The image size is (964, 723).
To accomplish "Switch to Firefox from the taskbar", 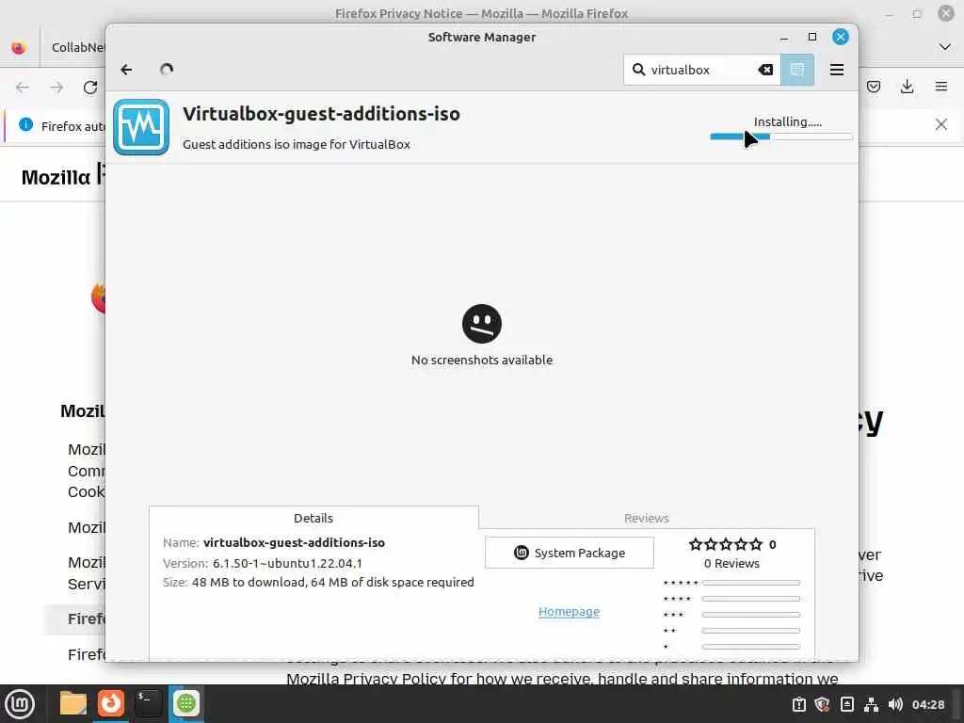I will click(111, 703).
